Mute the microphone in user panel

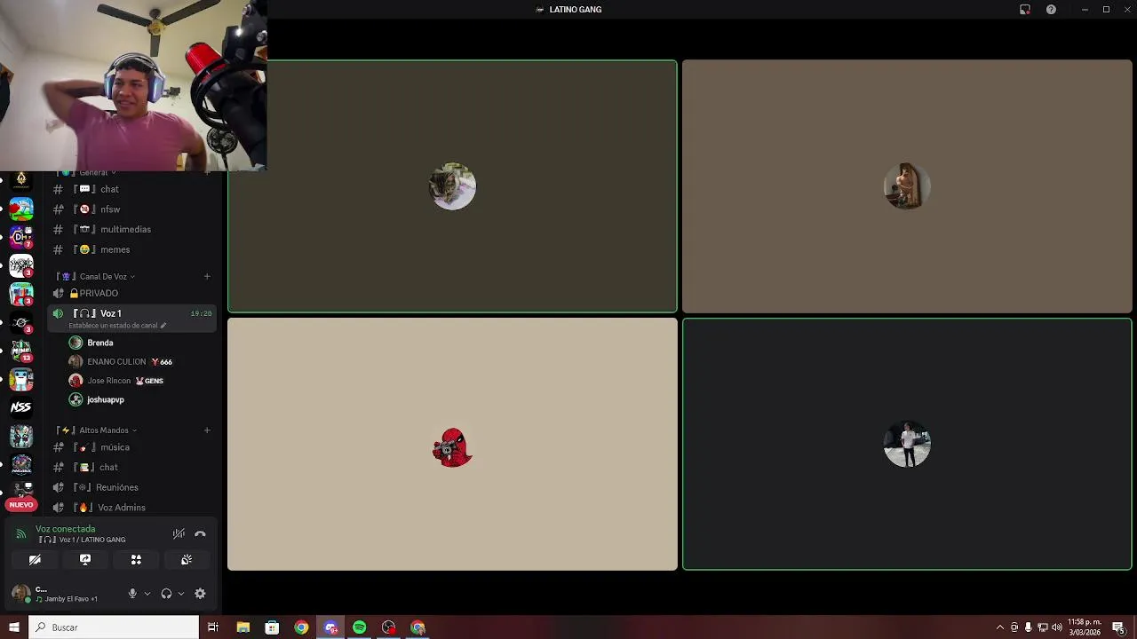(x=132, y=594)
